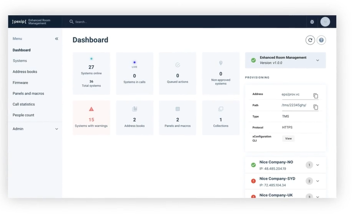Click the Address books card icon
The image size is (355, 221).
coord(135,109)
